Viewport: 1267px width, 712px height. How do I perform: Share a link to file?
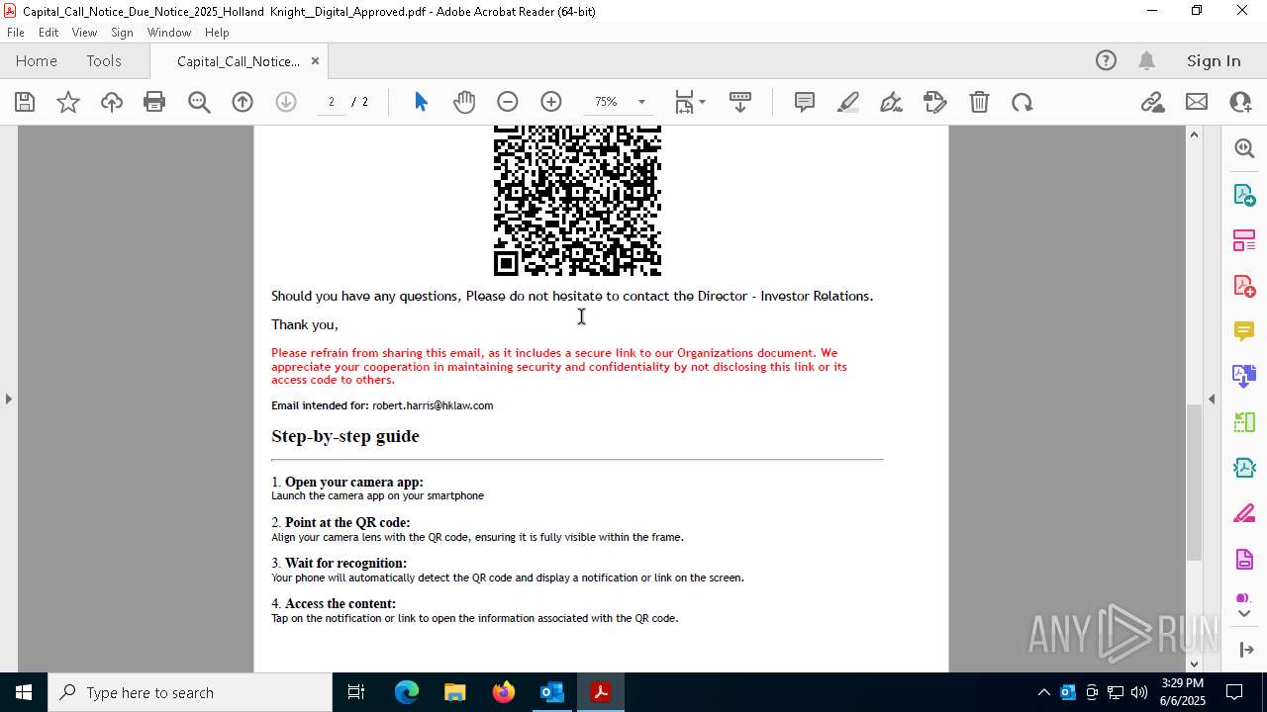point(1152,102)
